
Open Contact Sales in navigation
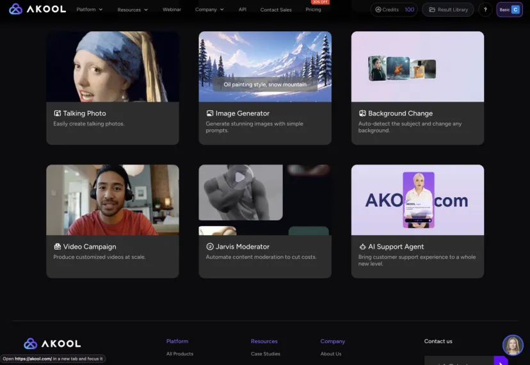click(276, 10)
